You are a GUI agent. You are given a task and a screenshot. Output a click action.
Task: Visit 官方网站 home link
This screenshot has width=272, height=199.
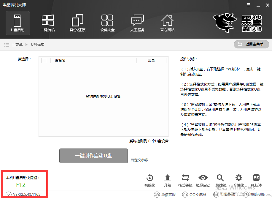click(x=167, y=23)
